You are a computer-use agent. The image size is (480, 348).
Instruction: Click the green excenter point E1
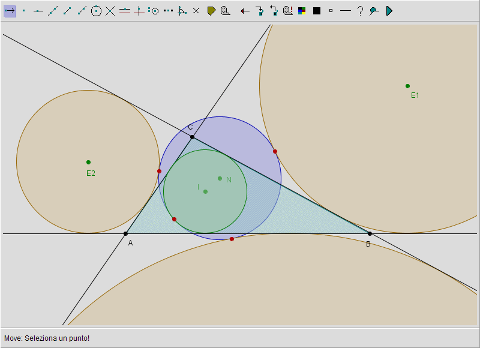[407, 86]
